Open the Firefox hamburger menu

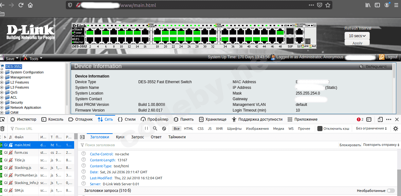pos(397,5)
